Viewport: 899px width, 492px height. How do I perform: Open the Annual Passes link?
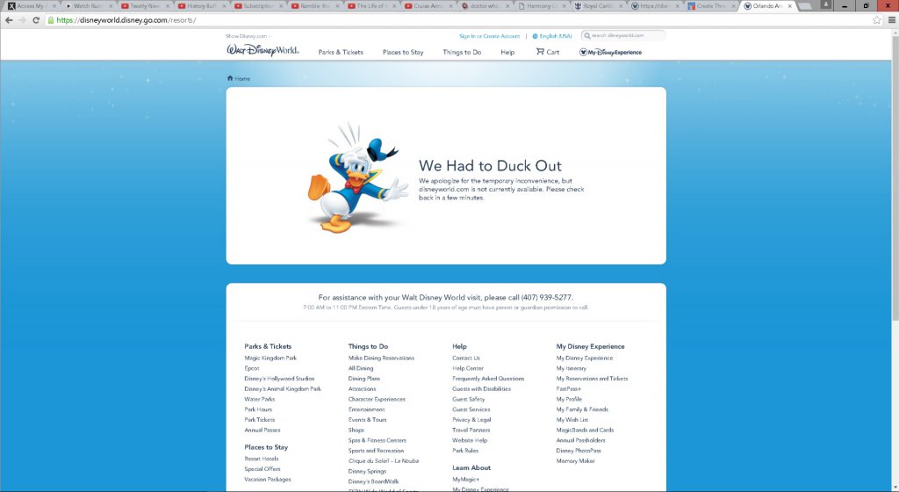point(263,430)
